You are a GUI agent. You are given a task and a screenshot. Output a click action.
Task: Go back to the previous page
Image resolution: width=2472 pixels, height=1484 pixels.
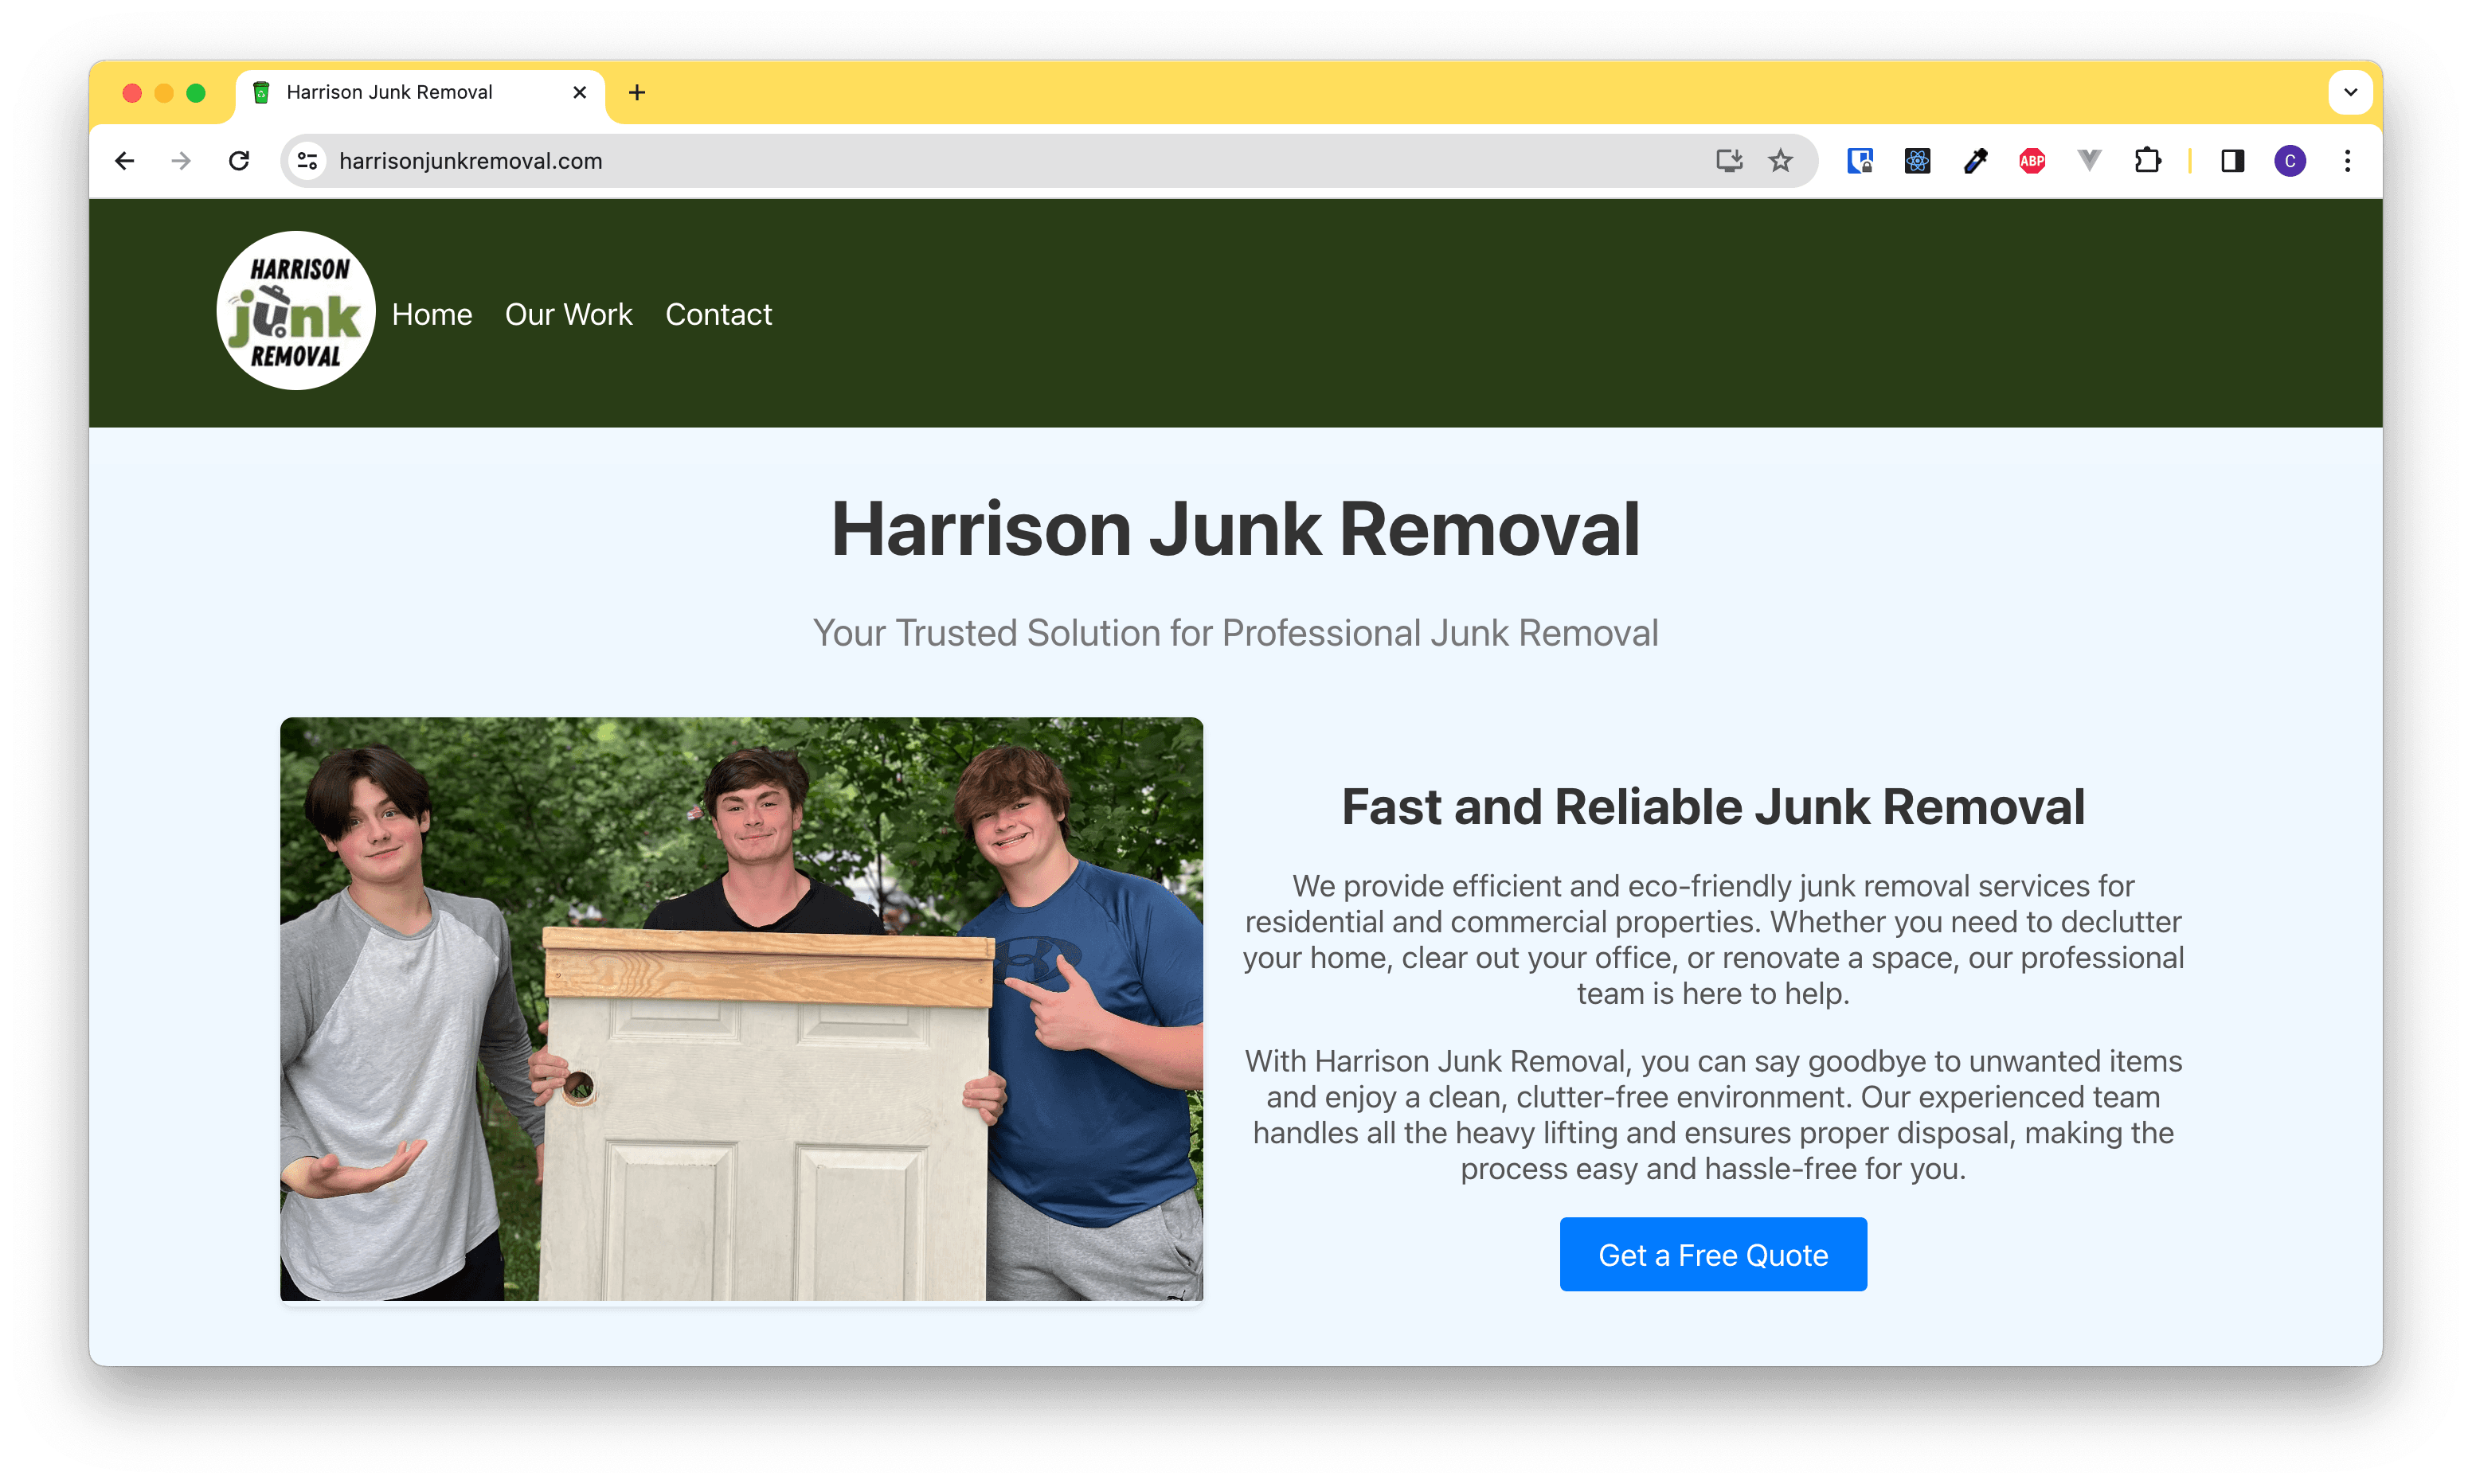pyautogui.click(x=124, y=161)
